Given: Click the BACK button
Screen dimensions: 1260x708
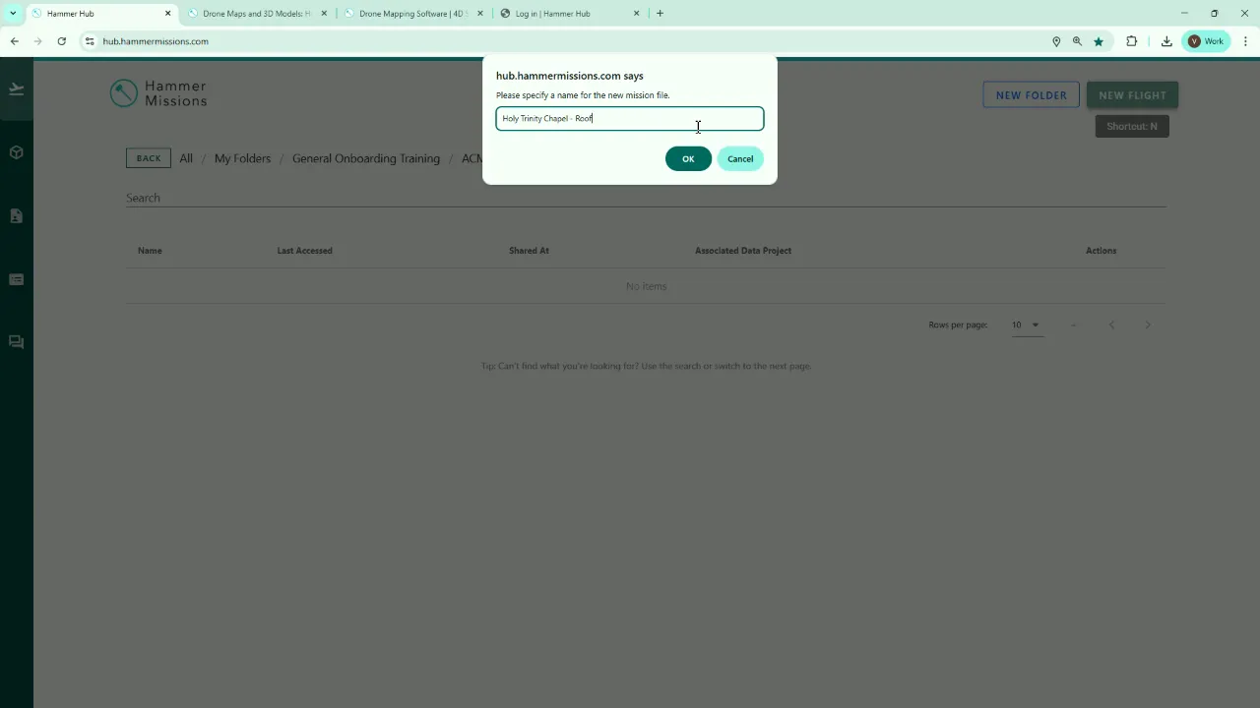Looking at the screenshot, I should pos(149,158).
